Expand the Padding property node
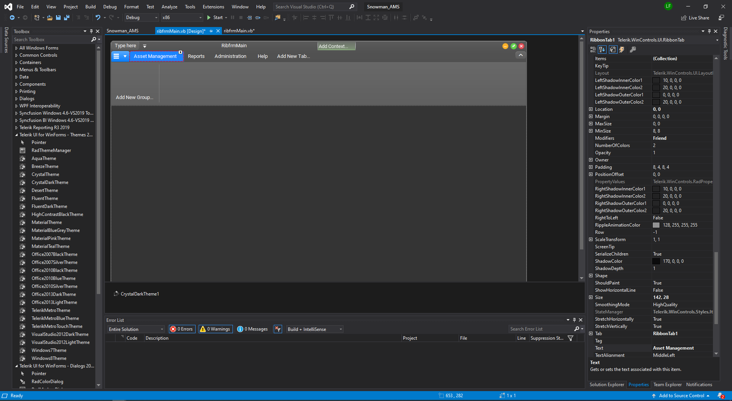This screenshot has width=732, height=401. (591, 167)
